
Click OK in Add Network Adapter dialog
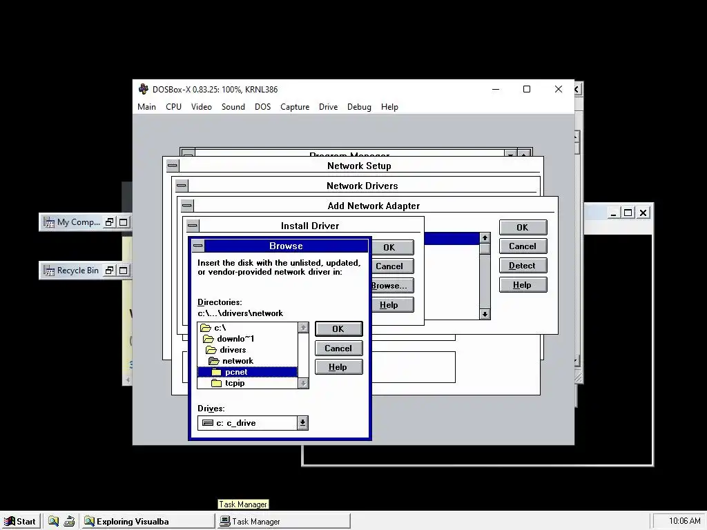(x=523, y=228)
